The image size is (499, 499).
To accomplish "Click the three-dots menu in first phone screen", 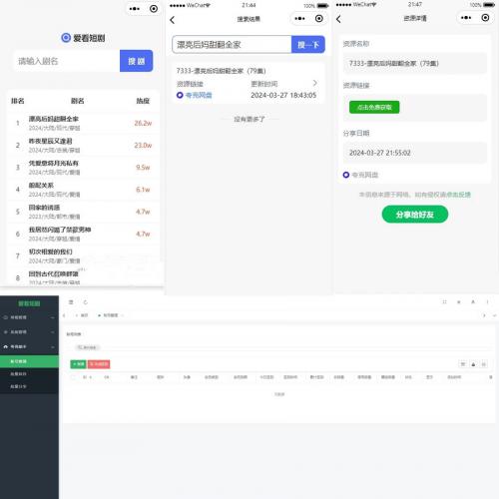I will click(135, 9).
